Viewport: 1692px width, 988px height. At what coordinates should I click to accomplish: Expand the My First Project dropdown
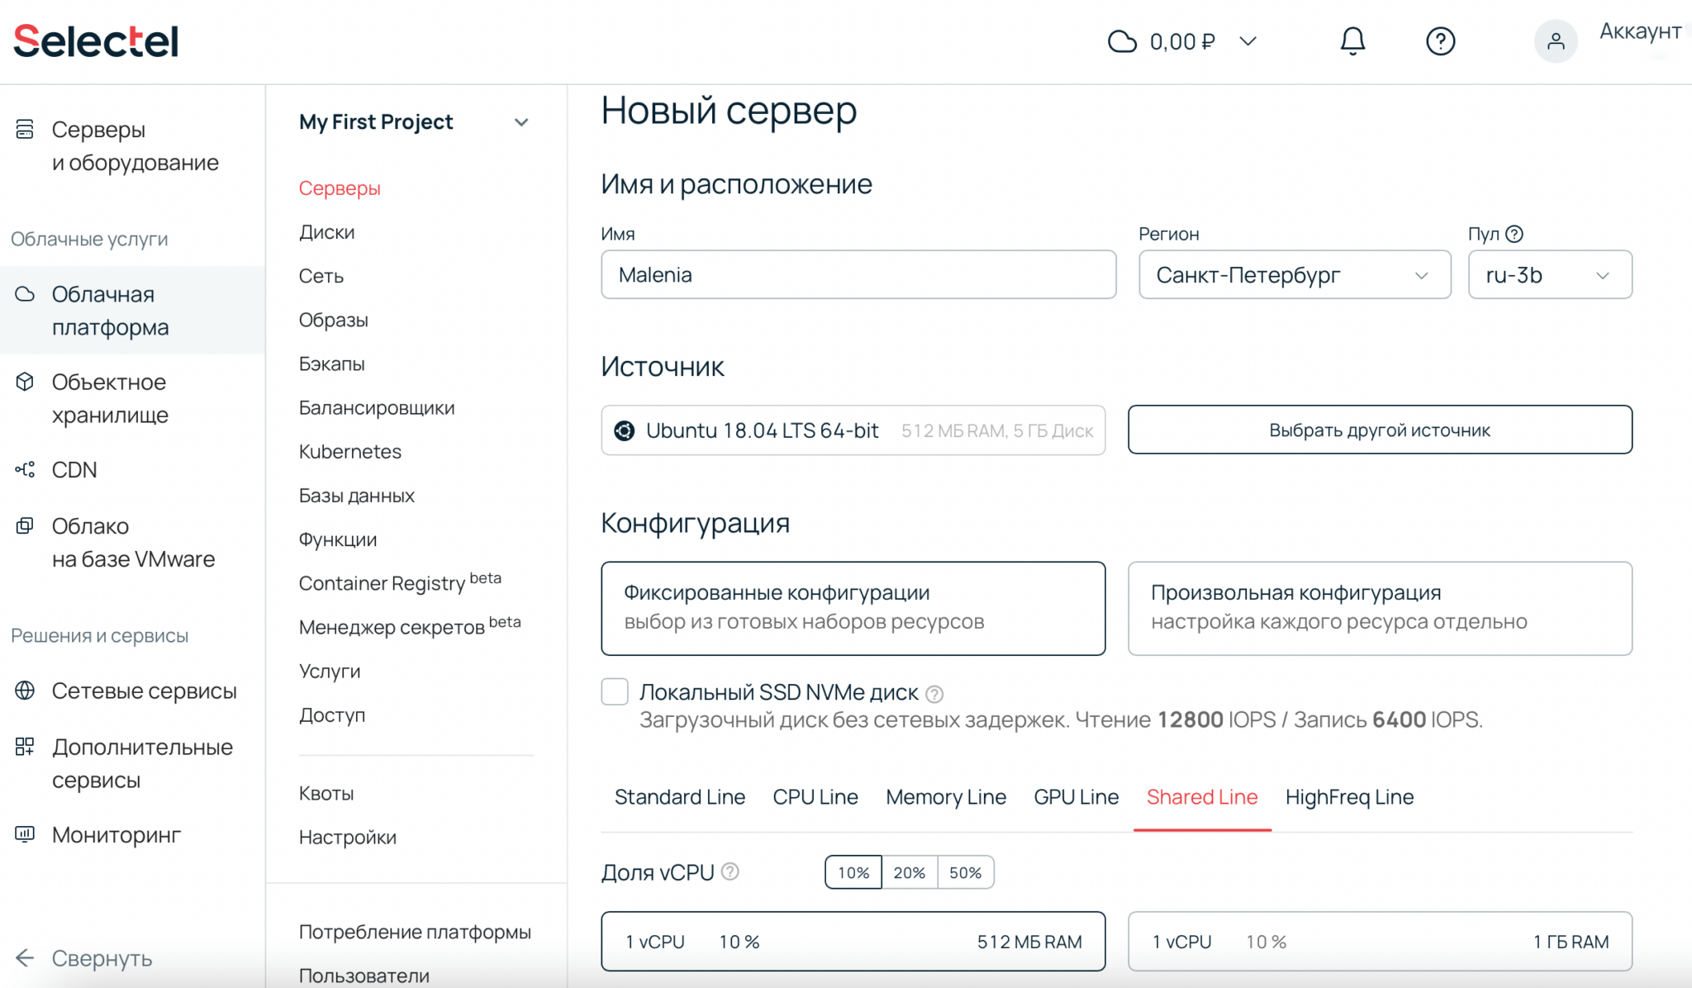coord(520,121)
